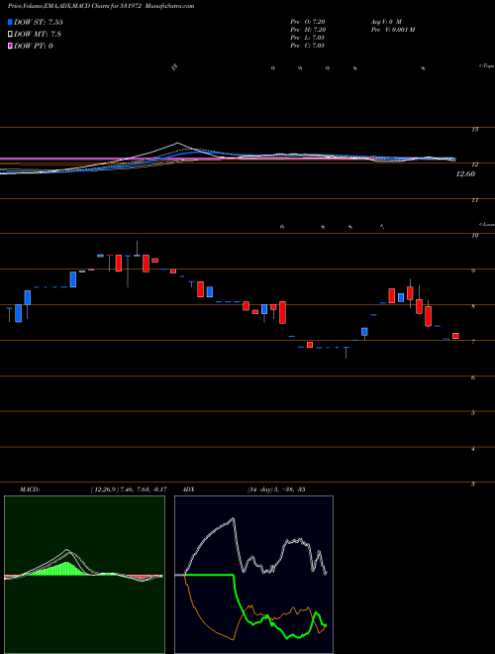
Task: Click the MACD (12,26,9) 7.46, 7.63, -0.17 readout
Action: click(x=129, y=490)
